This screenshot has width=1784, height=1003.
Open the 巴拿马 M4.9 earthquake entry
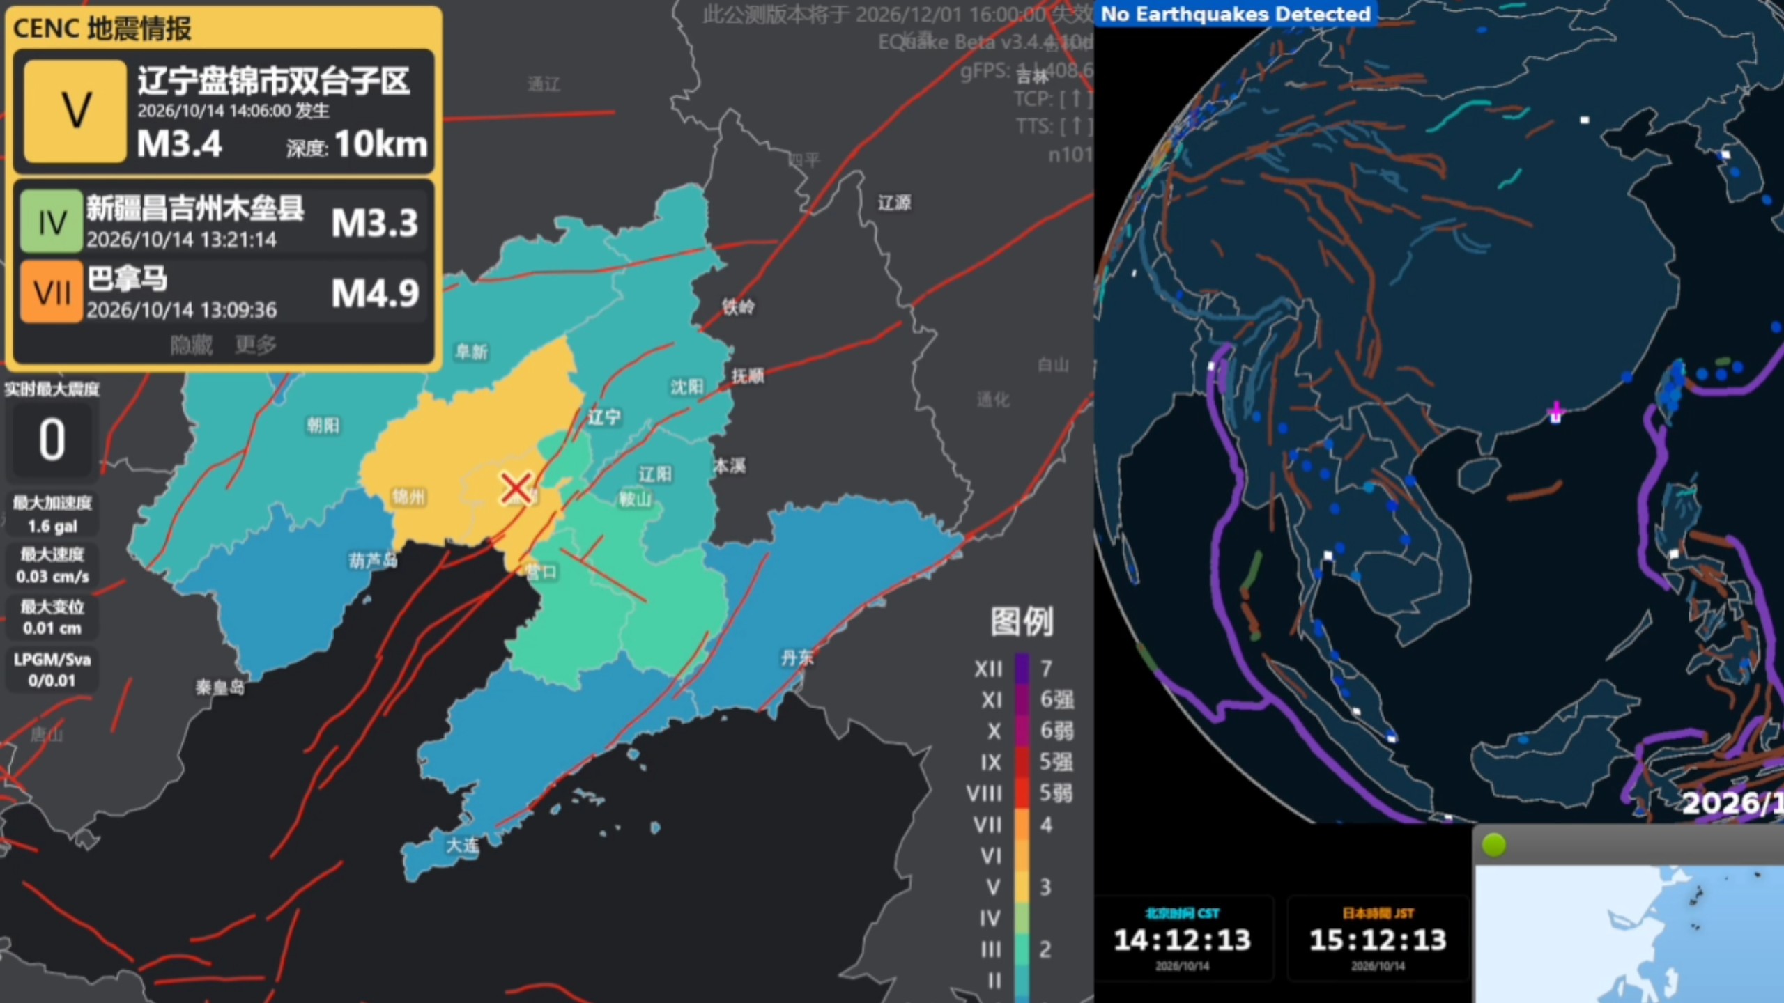[224, 292]
